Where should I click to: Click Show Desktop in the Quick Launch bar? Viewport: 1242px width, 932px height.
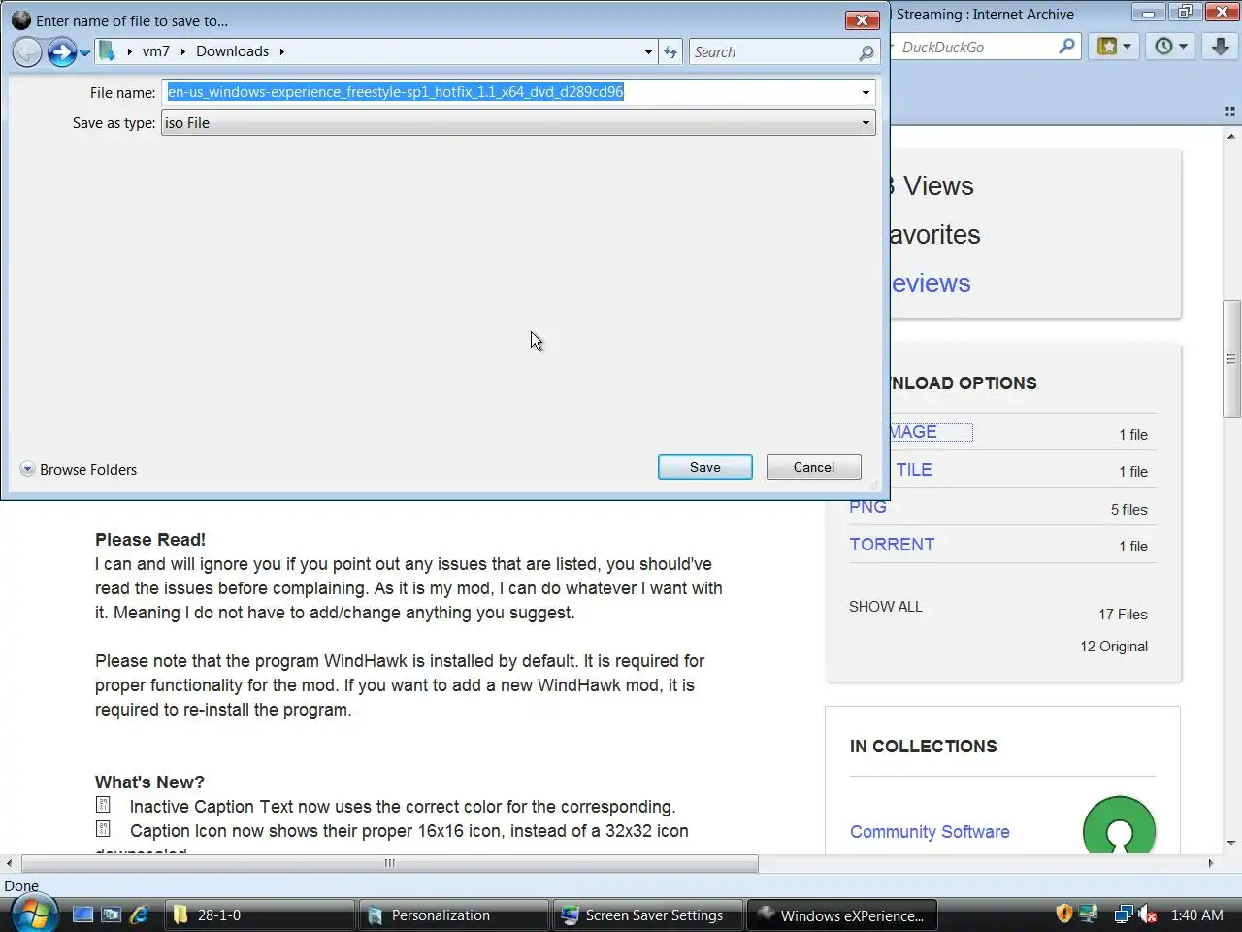point(83,915)
